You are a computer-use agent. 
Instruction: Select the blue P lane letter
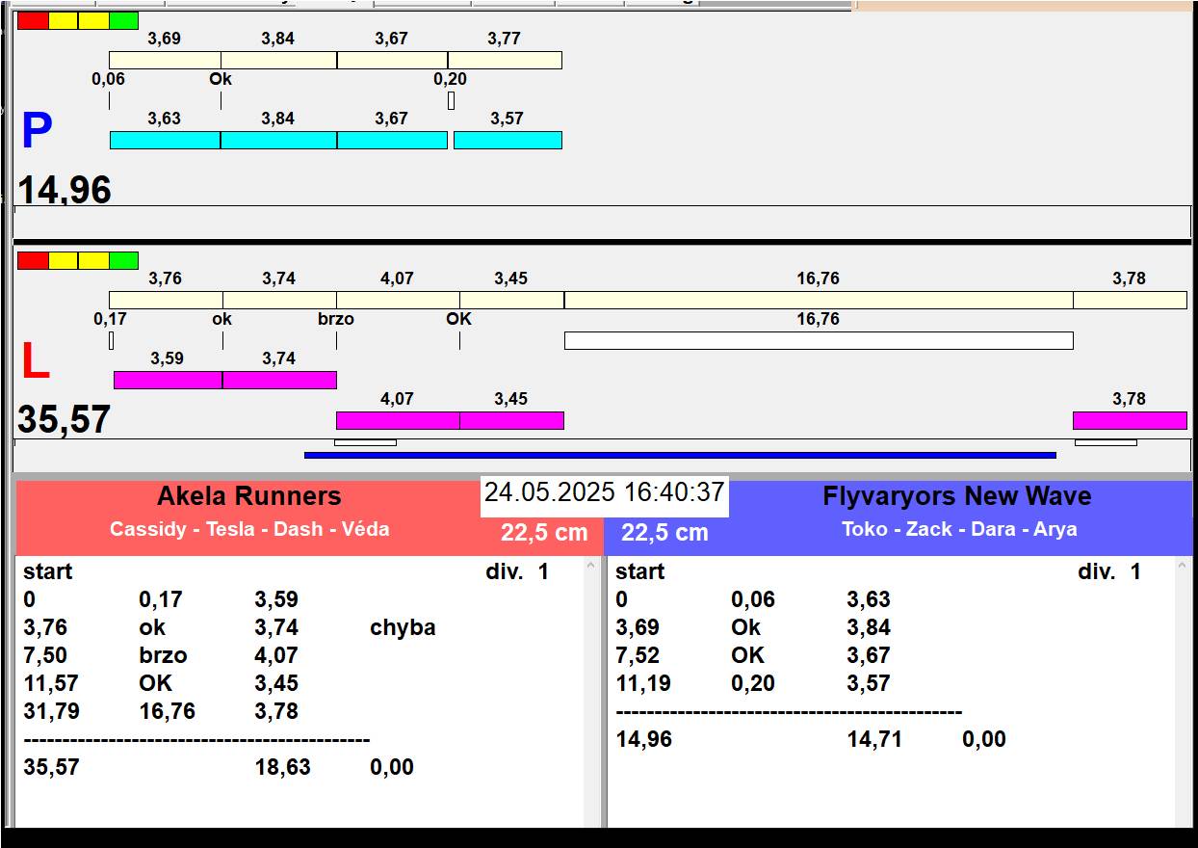(37, 132)
